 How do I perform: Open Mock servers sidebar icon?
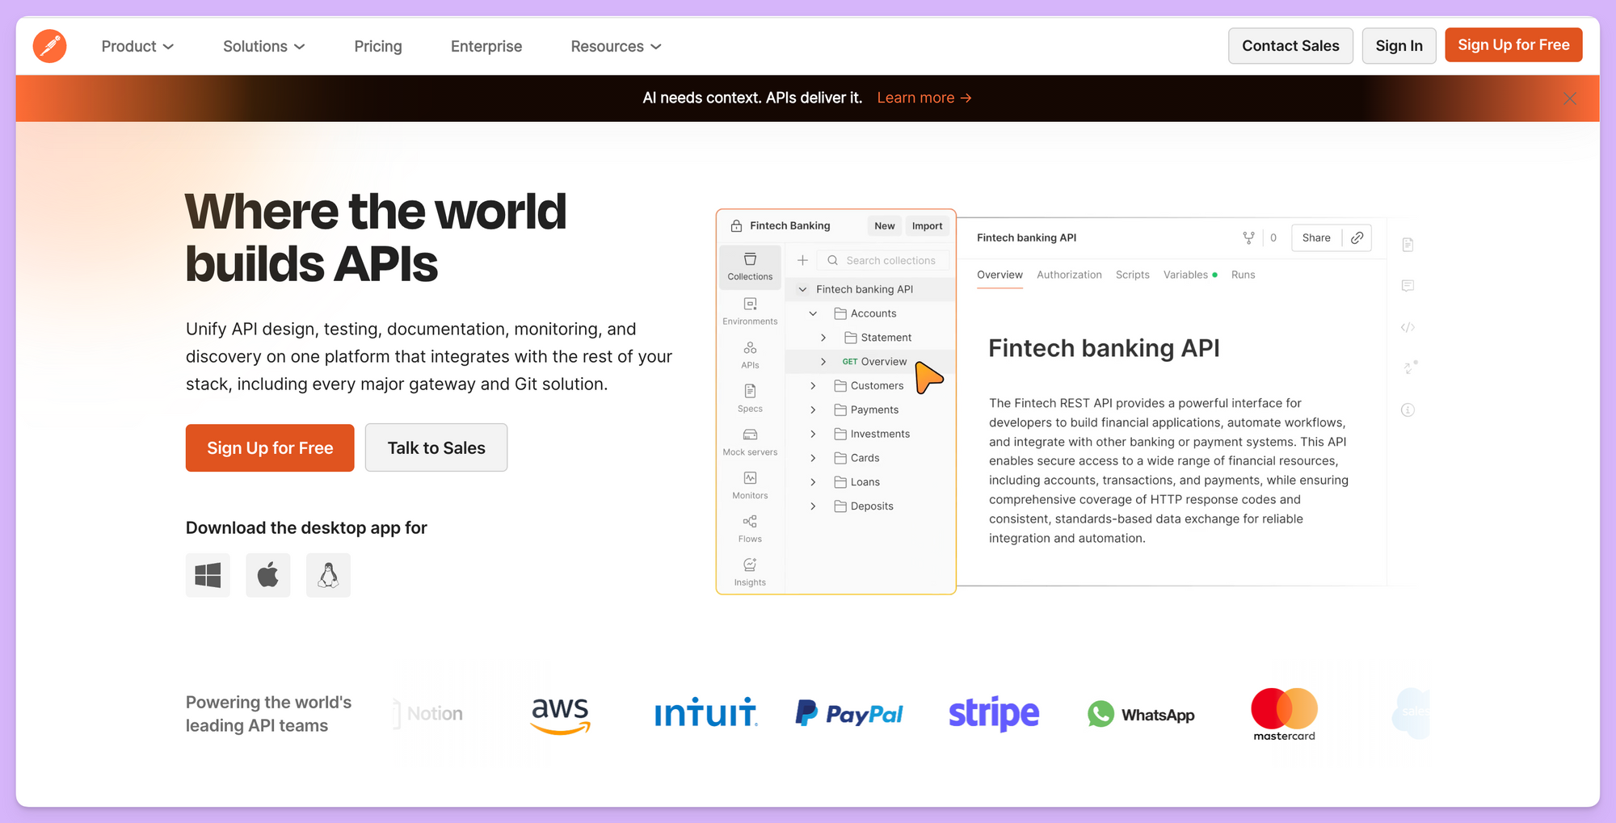tap(750, 441)
